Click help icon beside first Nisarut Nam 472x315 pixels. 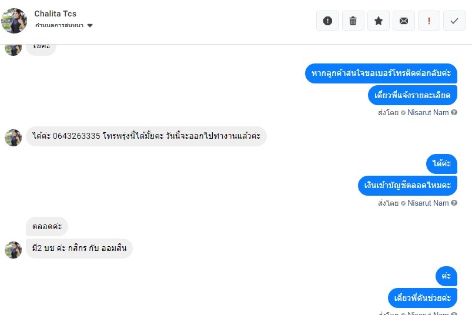tap(454, 112)
